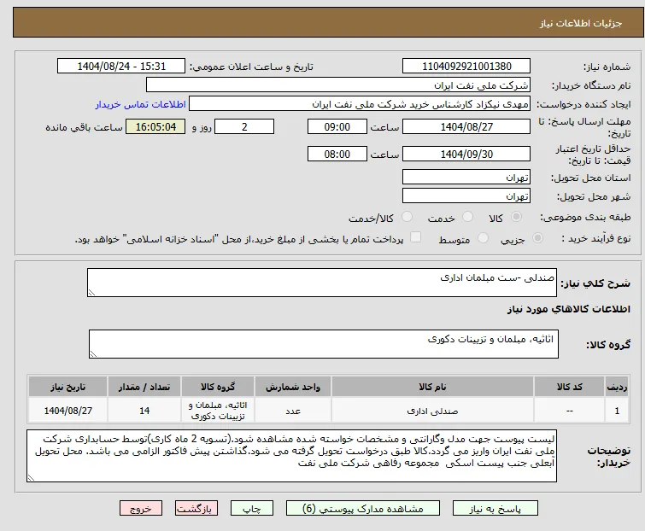Click the ایجاد کننده درخواست field
This screenshot has height=531, width=645.
click(360, 104)
